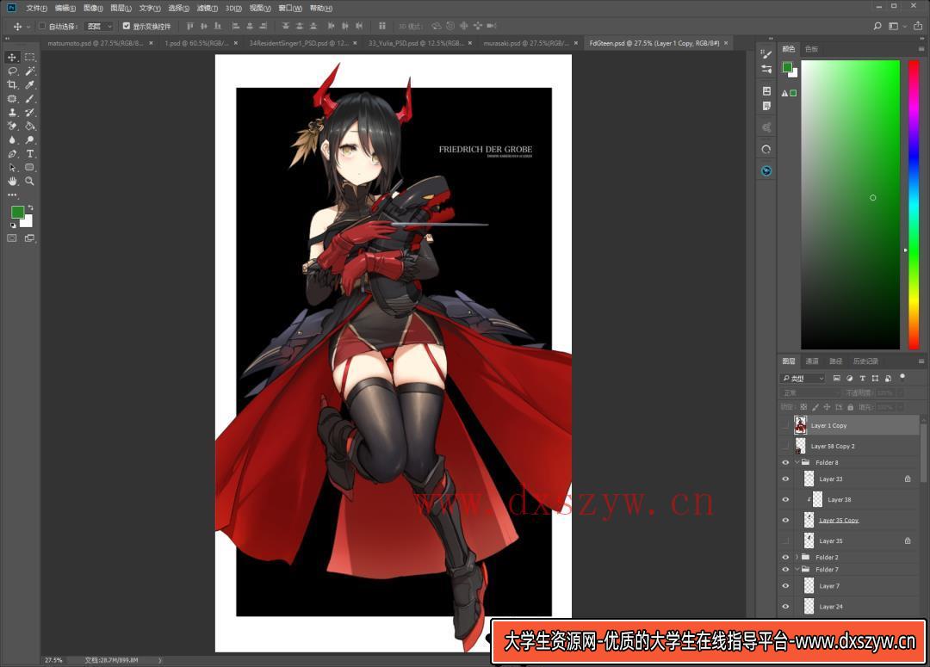Screen dimensions: 930x667
Task: Open the 图层(L) menu
Action: pyautogui.click(x=121, y=9)
